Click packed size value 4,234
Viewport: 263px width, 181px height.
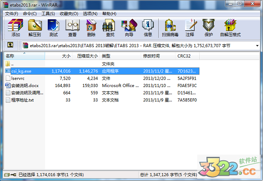pyautogui.click(x=92, y=78)
